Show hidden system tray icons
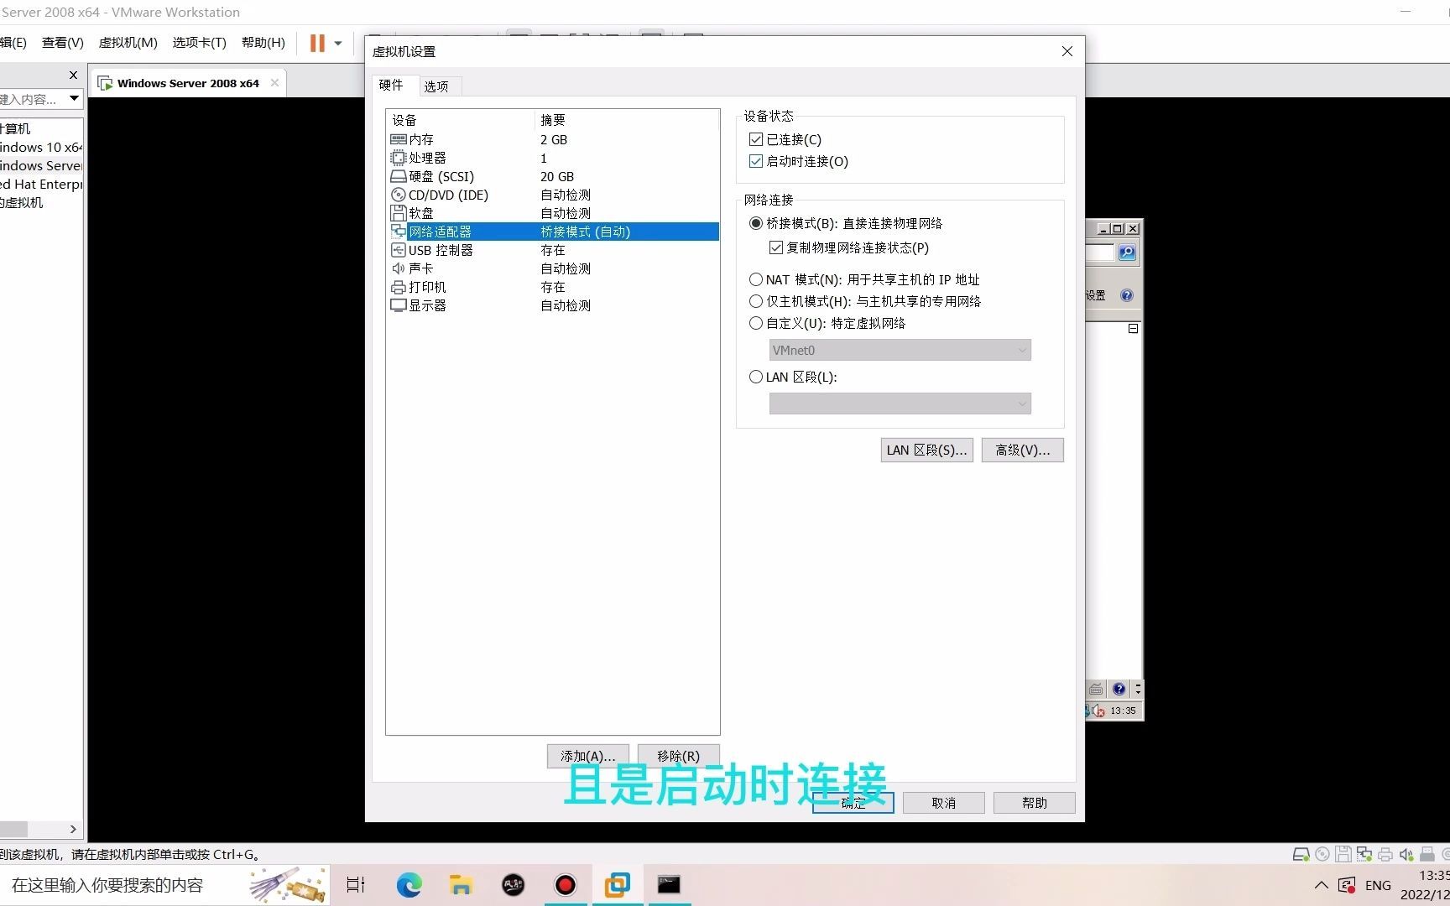The image size is (1450, 906). (1321, 885)
